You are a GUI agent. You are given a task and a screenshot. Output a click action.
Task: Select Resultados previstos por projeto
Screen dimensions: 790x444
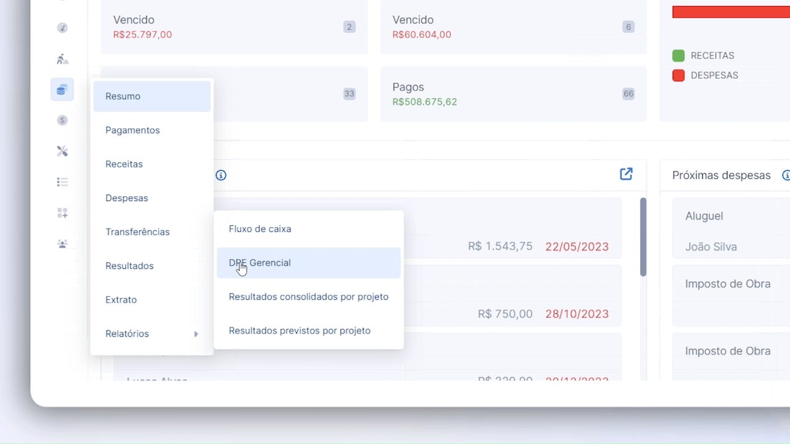(x=309, y=331)
